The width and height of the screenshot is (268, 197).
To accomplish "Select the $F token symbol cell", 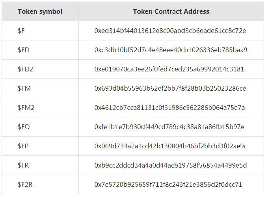I will (21, 31).
